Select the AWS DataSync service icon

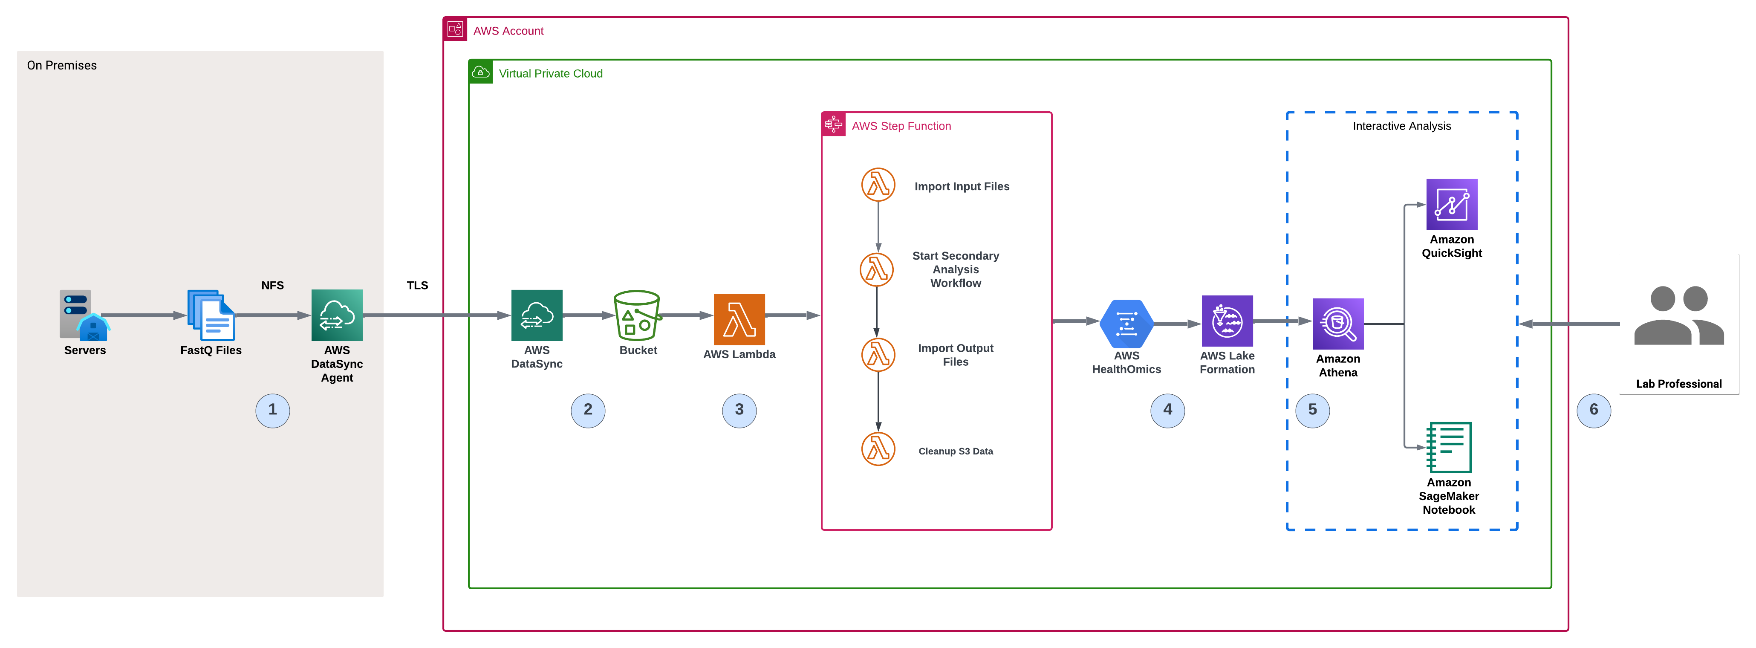point(537,315)
